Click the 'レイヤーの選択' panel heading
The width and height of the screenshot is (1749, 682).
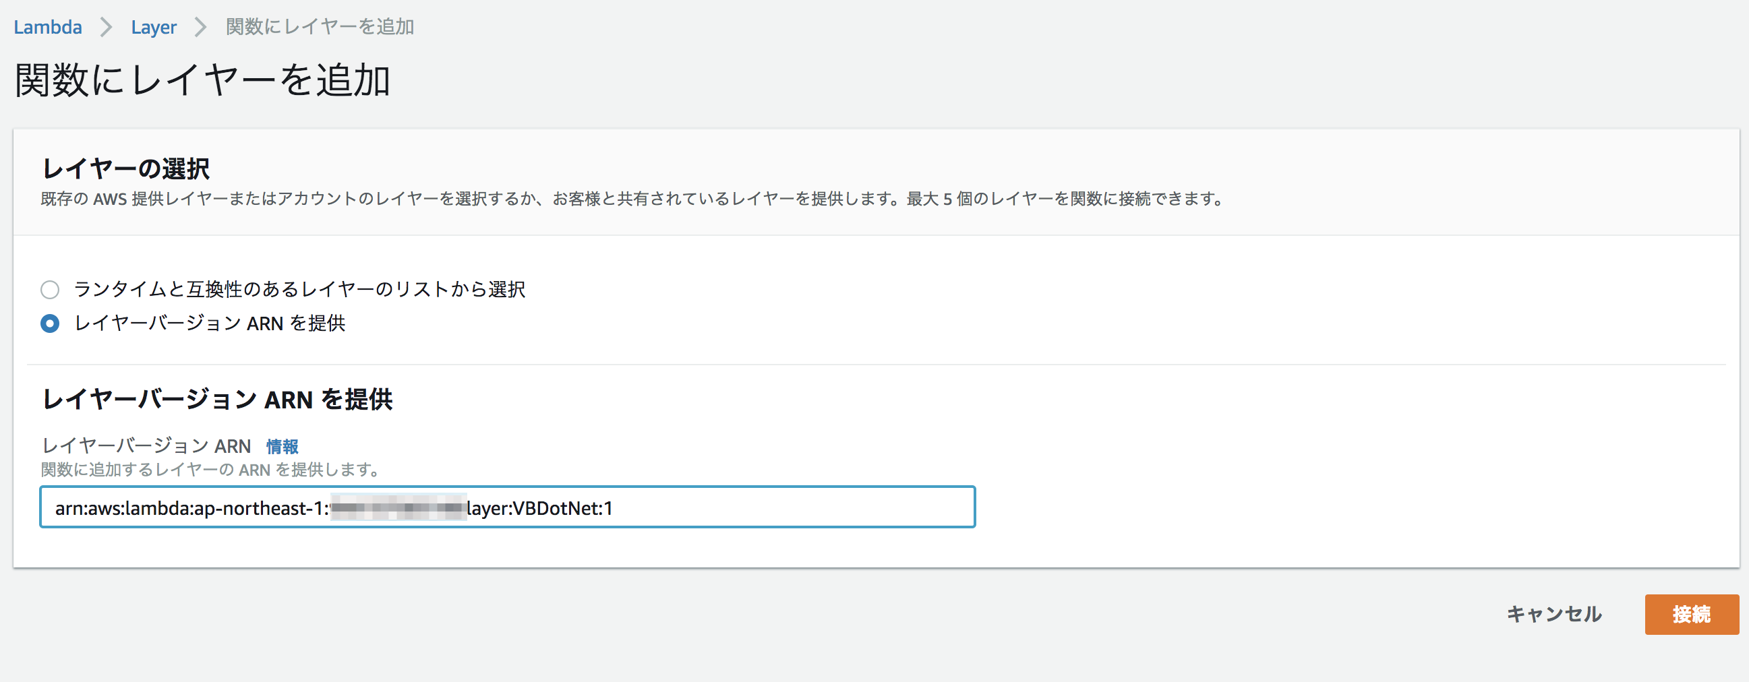pos(125,168)
